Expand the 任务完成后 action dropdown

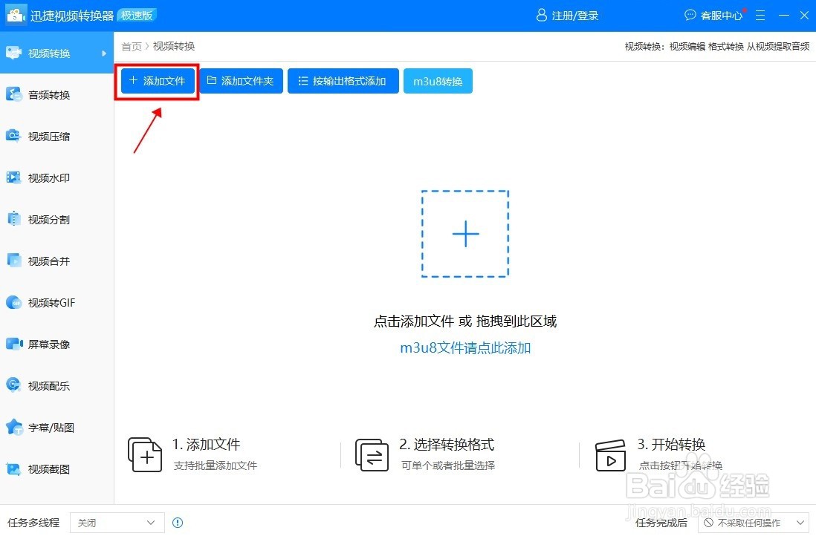[754, 523]
